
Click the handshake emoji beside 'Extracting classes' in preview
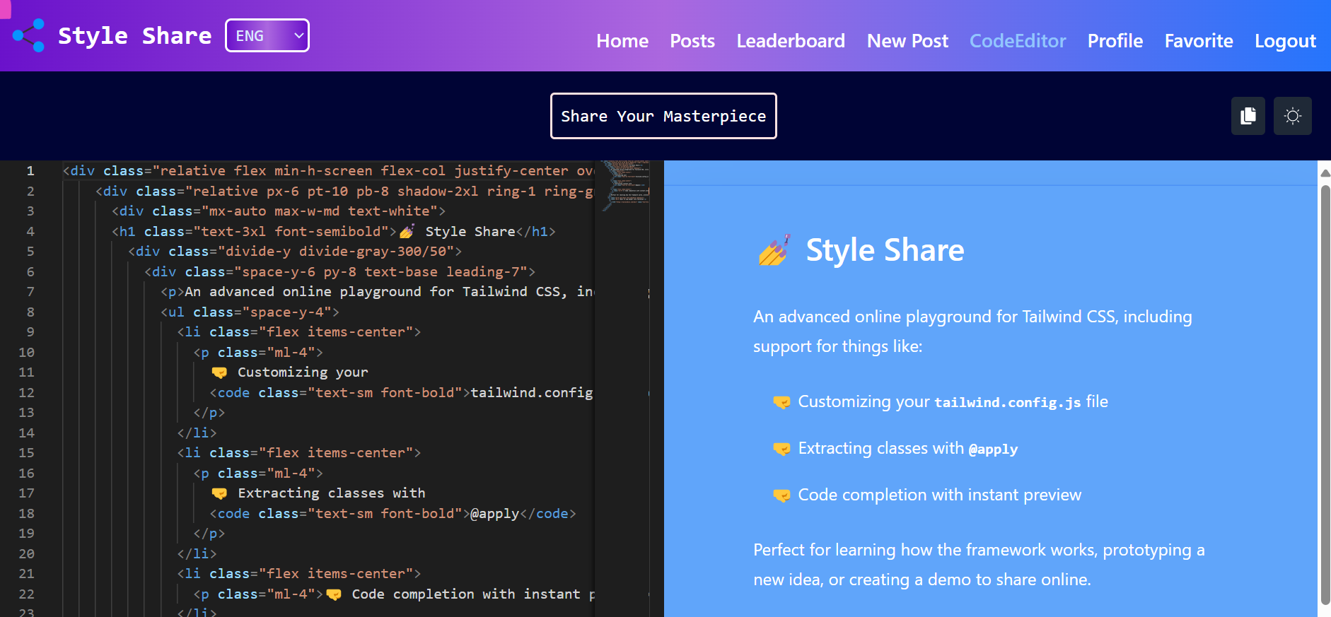[x=781, y=449]
